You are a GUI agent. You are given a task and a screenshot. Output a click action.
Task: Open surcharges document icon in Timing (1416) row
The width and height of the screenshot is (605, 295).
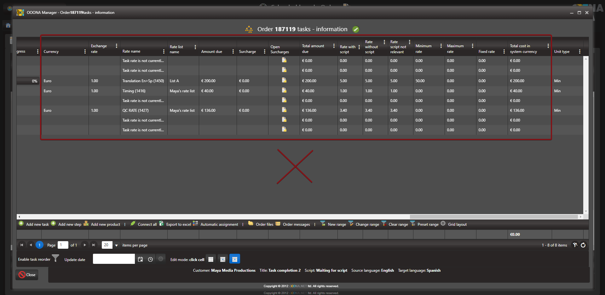[284, 90]
